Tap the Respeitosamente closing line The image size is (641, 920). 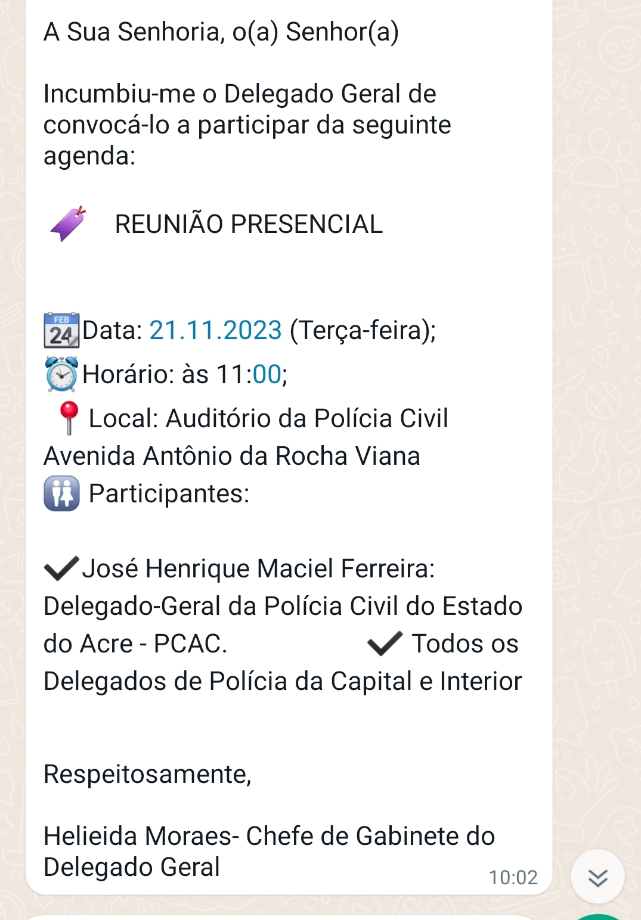point(147,774)
